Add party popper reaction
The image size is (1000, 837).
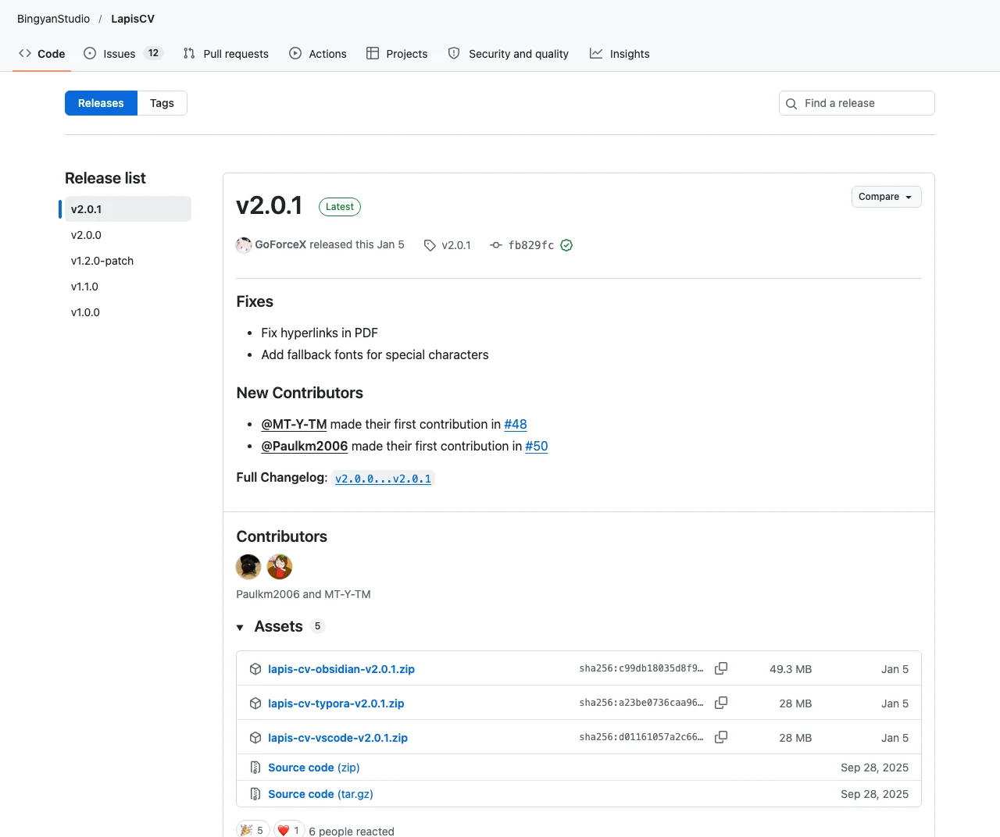253,830
